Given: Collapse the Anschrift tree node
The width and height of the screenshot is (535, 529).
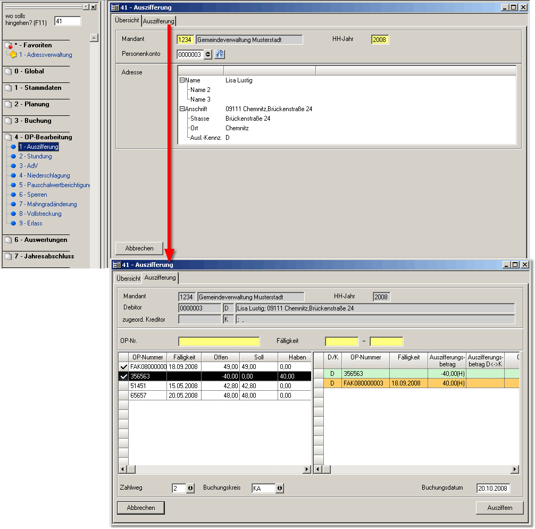Looking at the screenshot, I should click(x=182, y=109).
